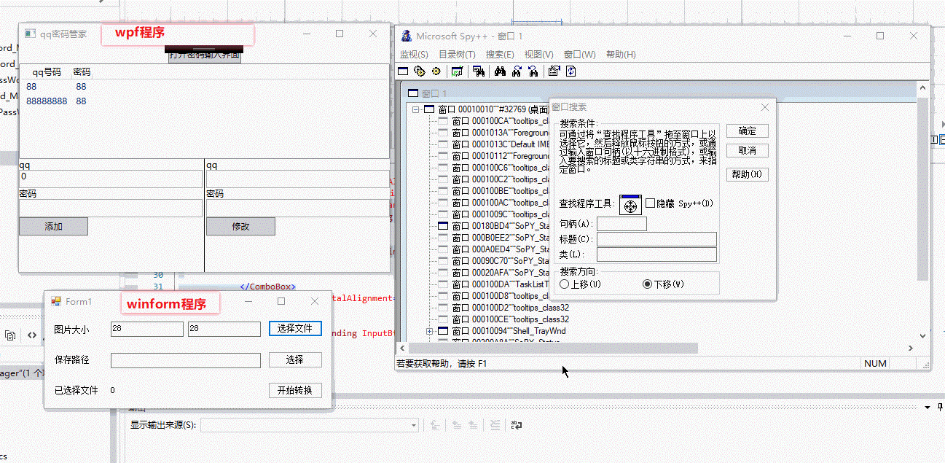Click the Windows view icon in Spy++ toolbar
The image size is (945, 463).
click(x=403, y=71)
